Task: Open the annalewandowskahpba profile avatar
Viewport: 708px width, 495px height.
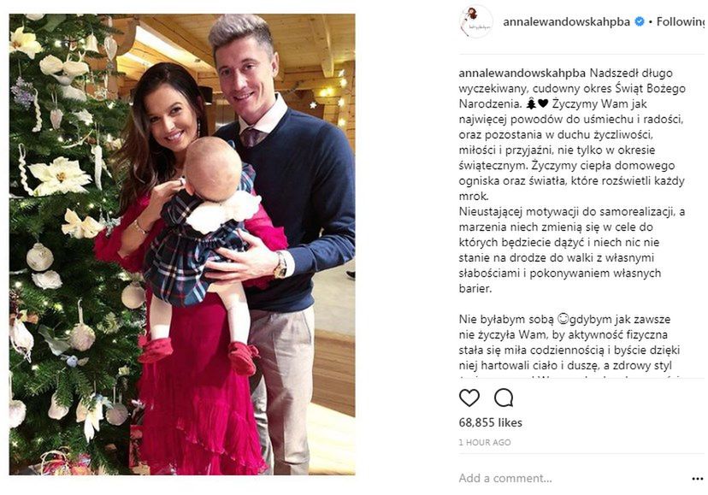Action: coord(475,21)
